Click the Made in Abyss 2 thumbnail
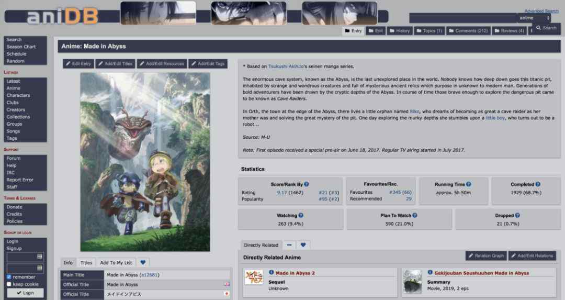Screen dimensions: 565x300 point(254,277)
